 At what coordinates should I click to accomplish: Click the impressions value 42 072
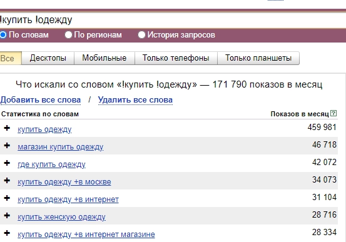[324, 163]
